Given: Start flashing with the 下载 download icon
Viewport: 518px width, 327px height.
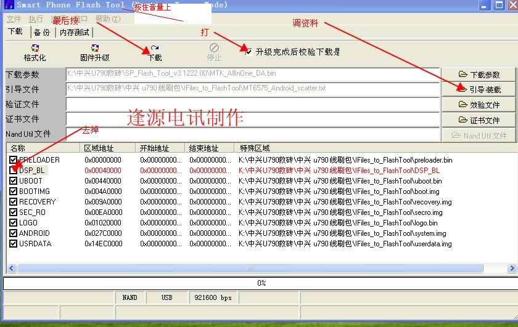Looking at the screenshot, I should tap(155, 52).
